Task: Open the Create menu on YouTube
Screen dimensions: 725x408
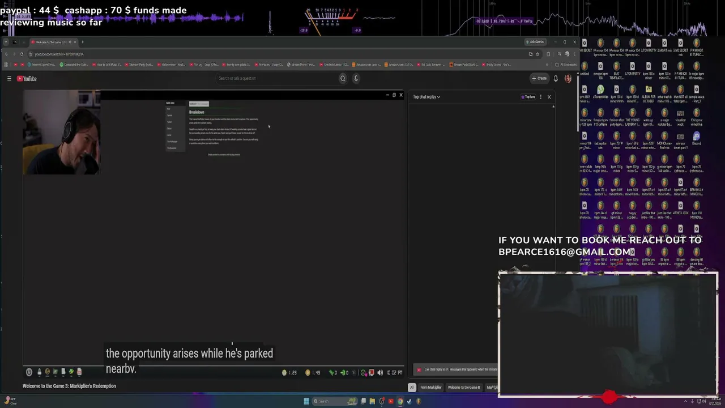Action: [x=540, y=78]
